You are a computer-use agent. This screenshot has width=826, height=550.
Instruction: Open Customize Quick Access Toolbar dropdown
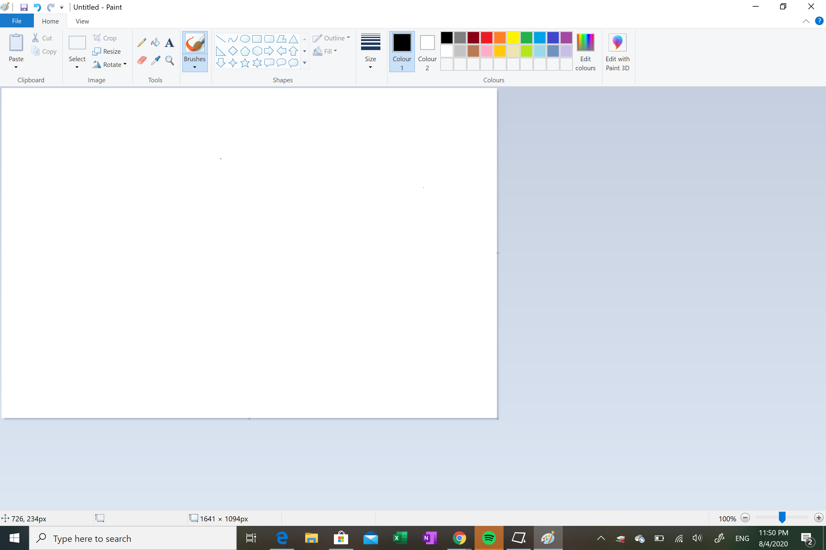pos(62,7)
